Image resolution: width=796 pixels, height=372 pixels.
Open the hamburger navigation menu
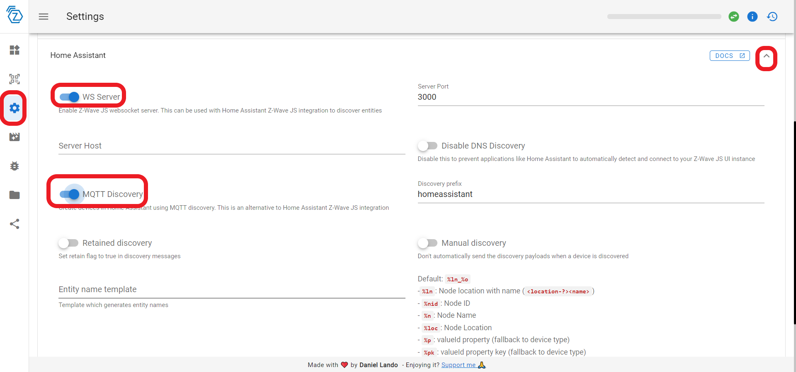[x=44, y=17]
